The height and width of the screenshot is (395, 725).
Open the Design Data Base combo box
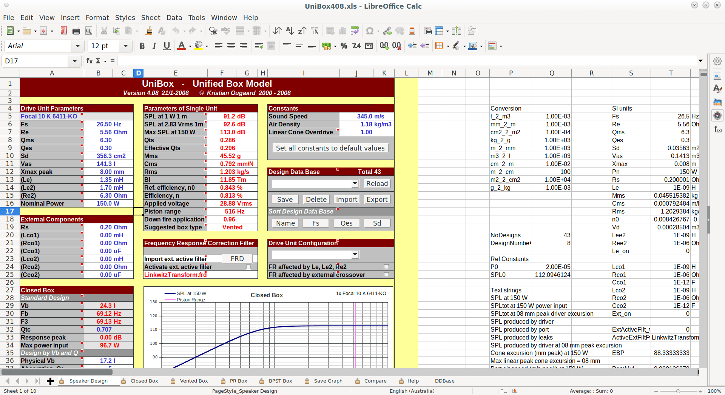coord(315,184)
